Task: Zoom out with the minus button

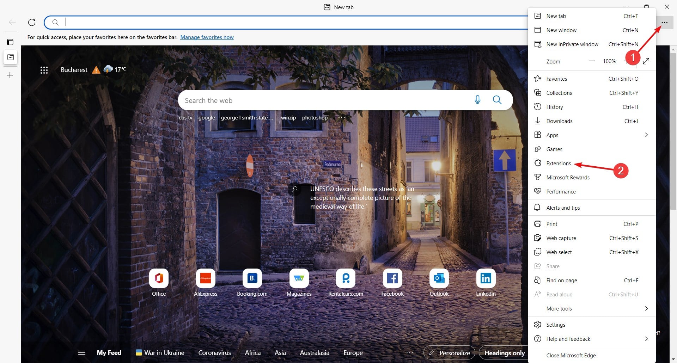Action: tap(592, 61)
